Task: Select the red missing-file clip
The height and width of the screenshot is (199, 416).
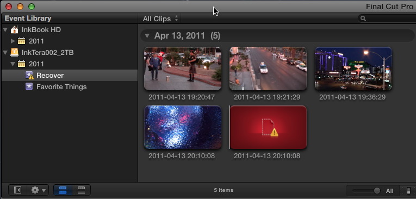Action: pyautogui.click(x=268, y=127)
